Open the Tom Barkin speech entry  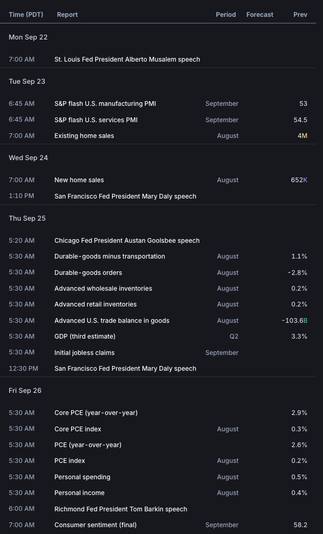pyautogui.click(x=120, y=509)
